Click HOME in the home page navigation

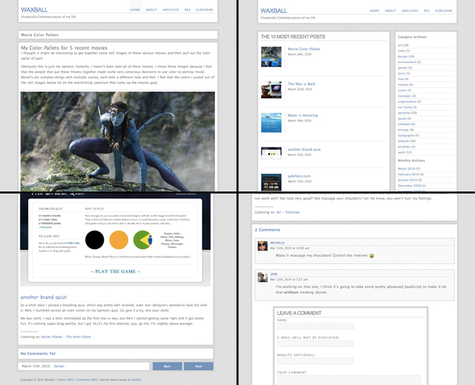click(x=135, y=10)
